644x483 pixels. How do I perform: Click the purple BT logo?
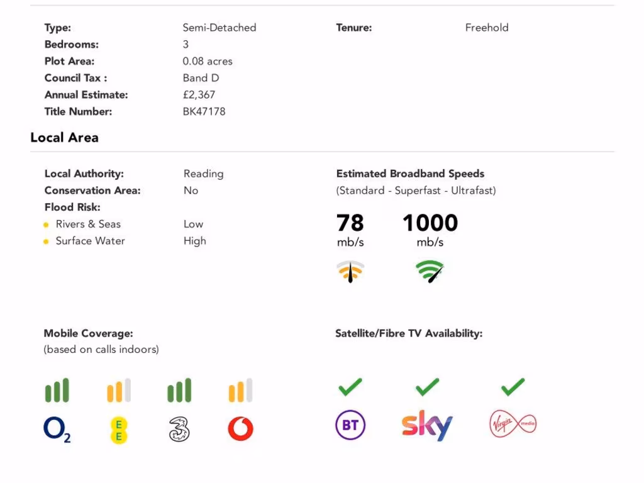(350, 426)
